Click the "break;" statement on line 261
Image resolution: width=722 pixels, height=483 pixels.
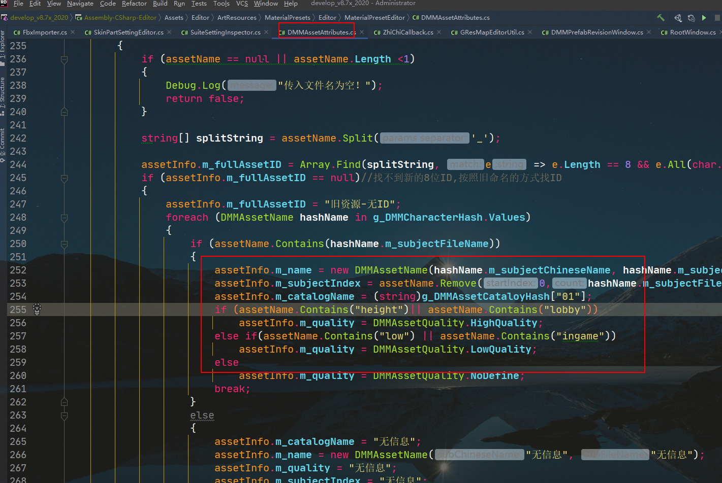pos(232,389)
